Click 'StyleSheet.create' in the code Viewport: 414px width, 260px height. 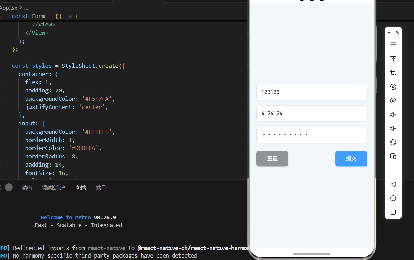(x=90, y=66)
